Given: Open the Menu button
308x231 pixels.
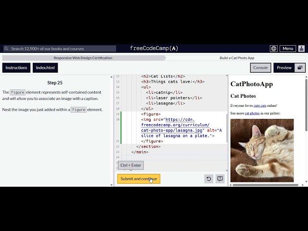Looking at the screenshot, I should point(288,49).
